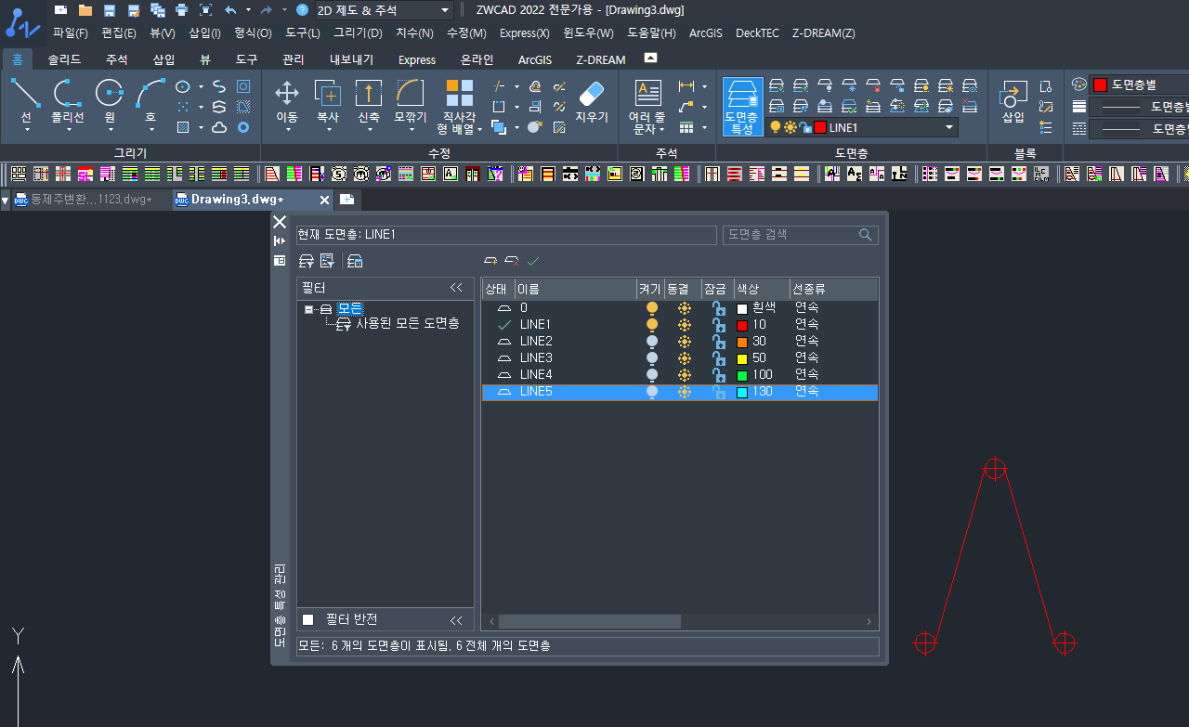Click Set Current green check icon
The width and height of the screenshot is (1189, 727).
[533, 261]
